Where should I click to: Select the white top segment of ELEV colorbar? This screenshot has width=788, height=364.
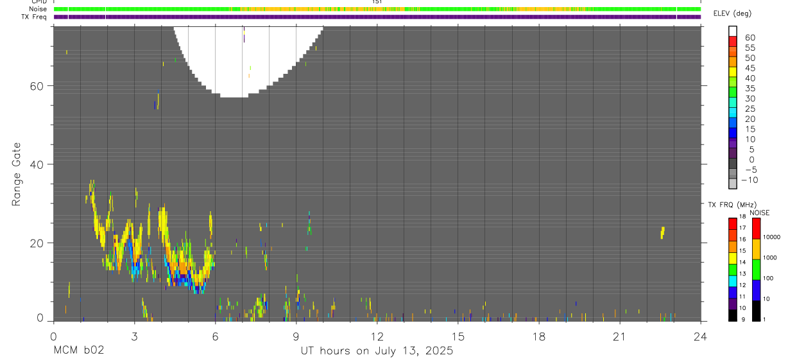733,31
